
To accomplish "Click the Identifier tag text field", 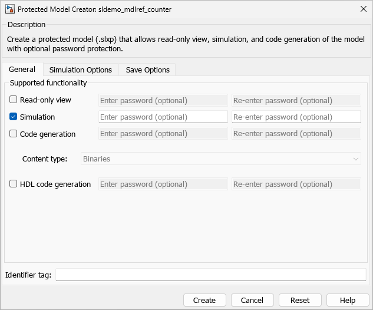I will 210,275.
